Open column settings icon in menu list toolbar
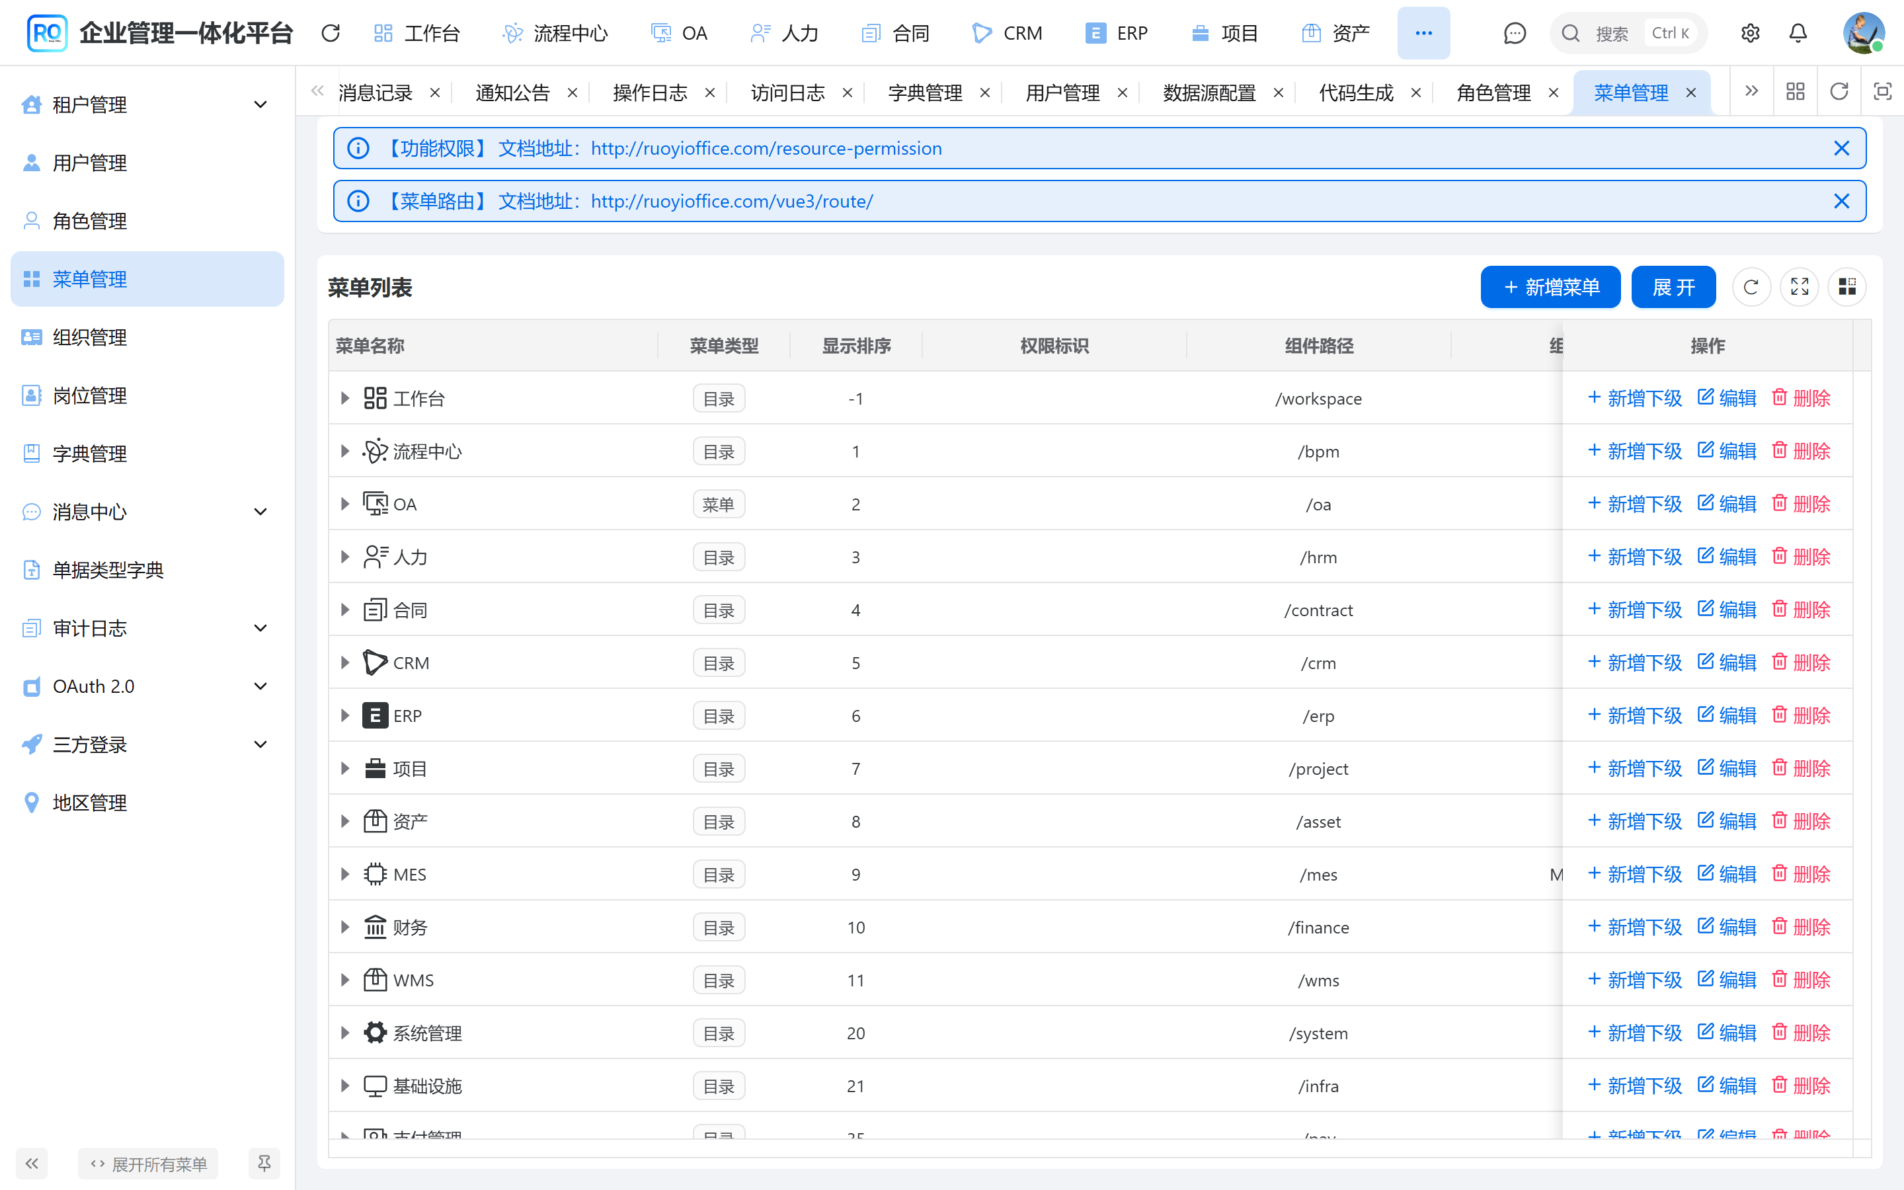The height and width of the screenshot is (1190, 1904). tap(1847, 288)
